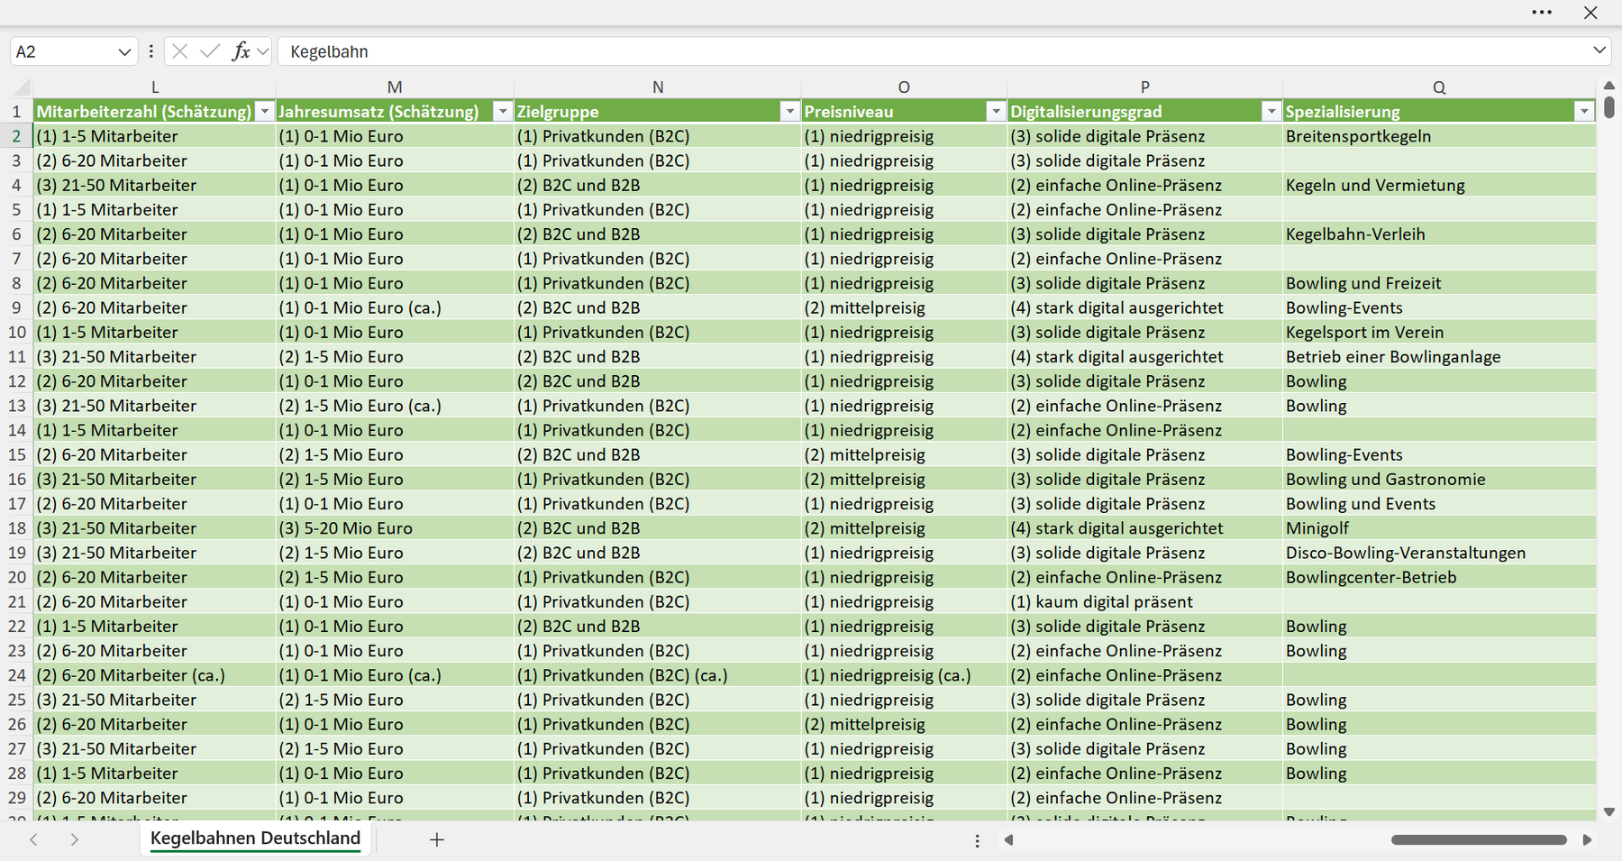The width and height of the screenshot is (1622, 861).
Task: Select column O header
Action: point(904,87)
